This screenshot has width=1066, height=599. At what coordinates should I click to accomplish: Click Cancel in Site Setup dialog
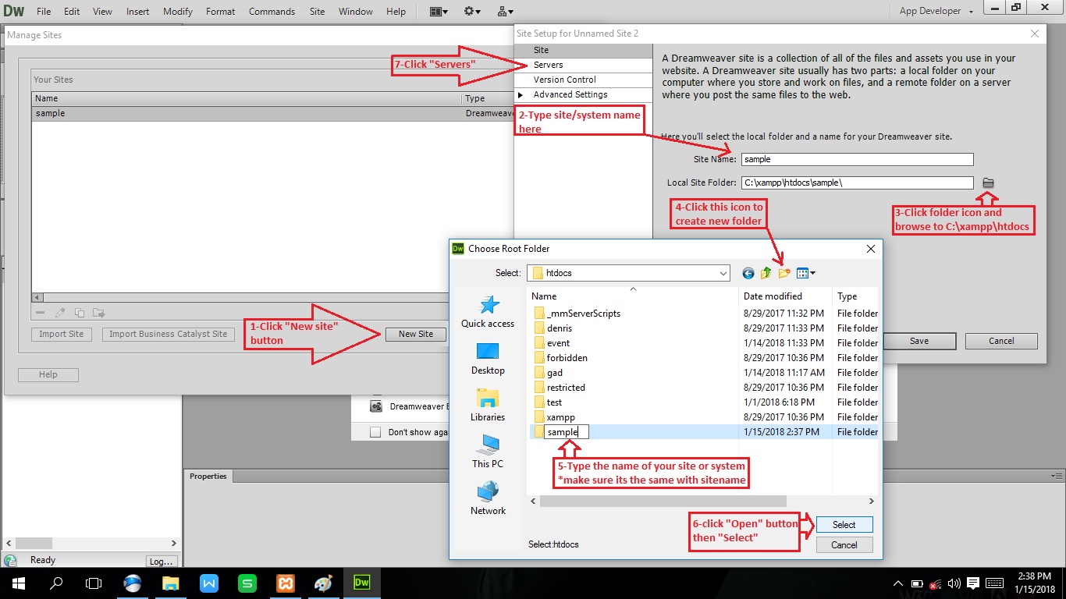(1001, 341)
